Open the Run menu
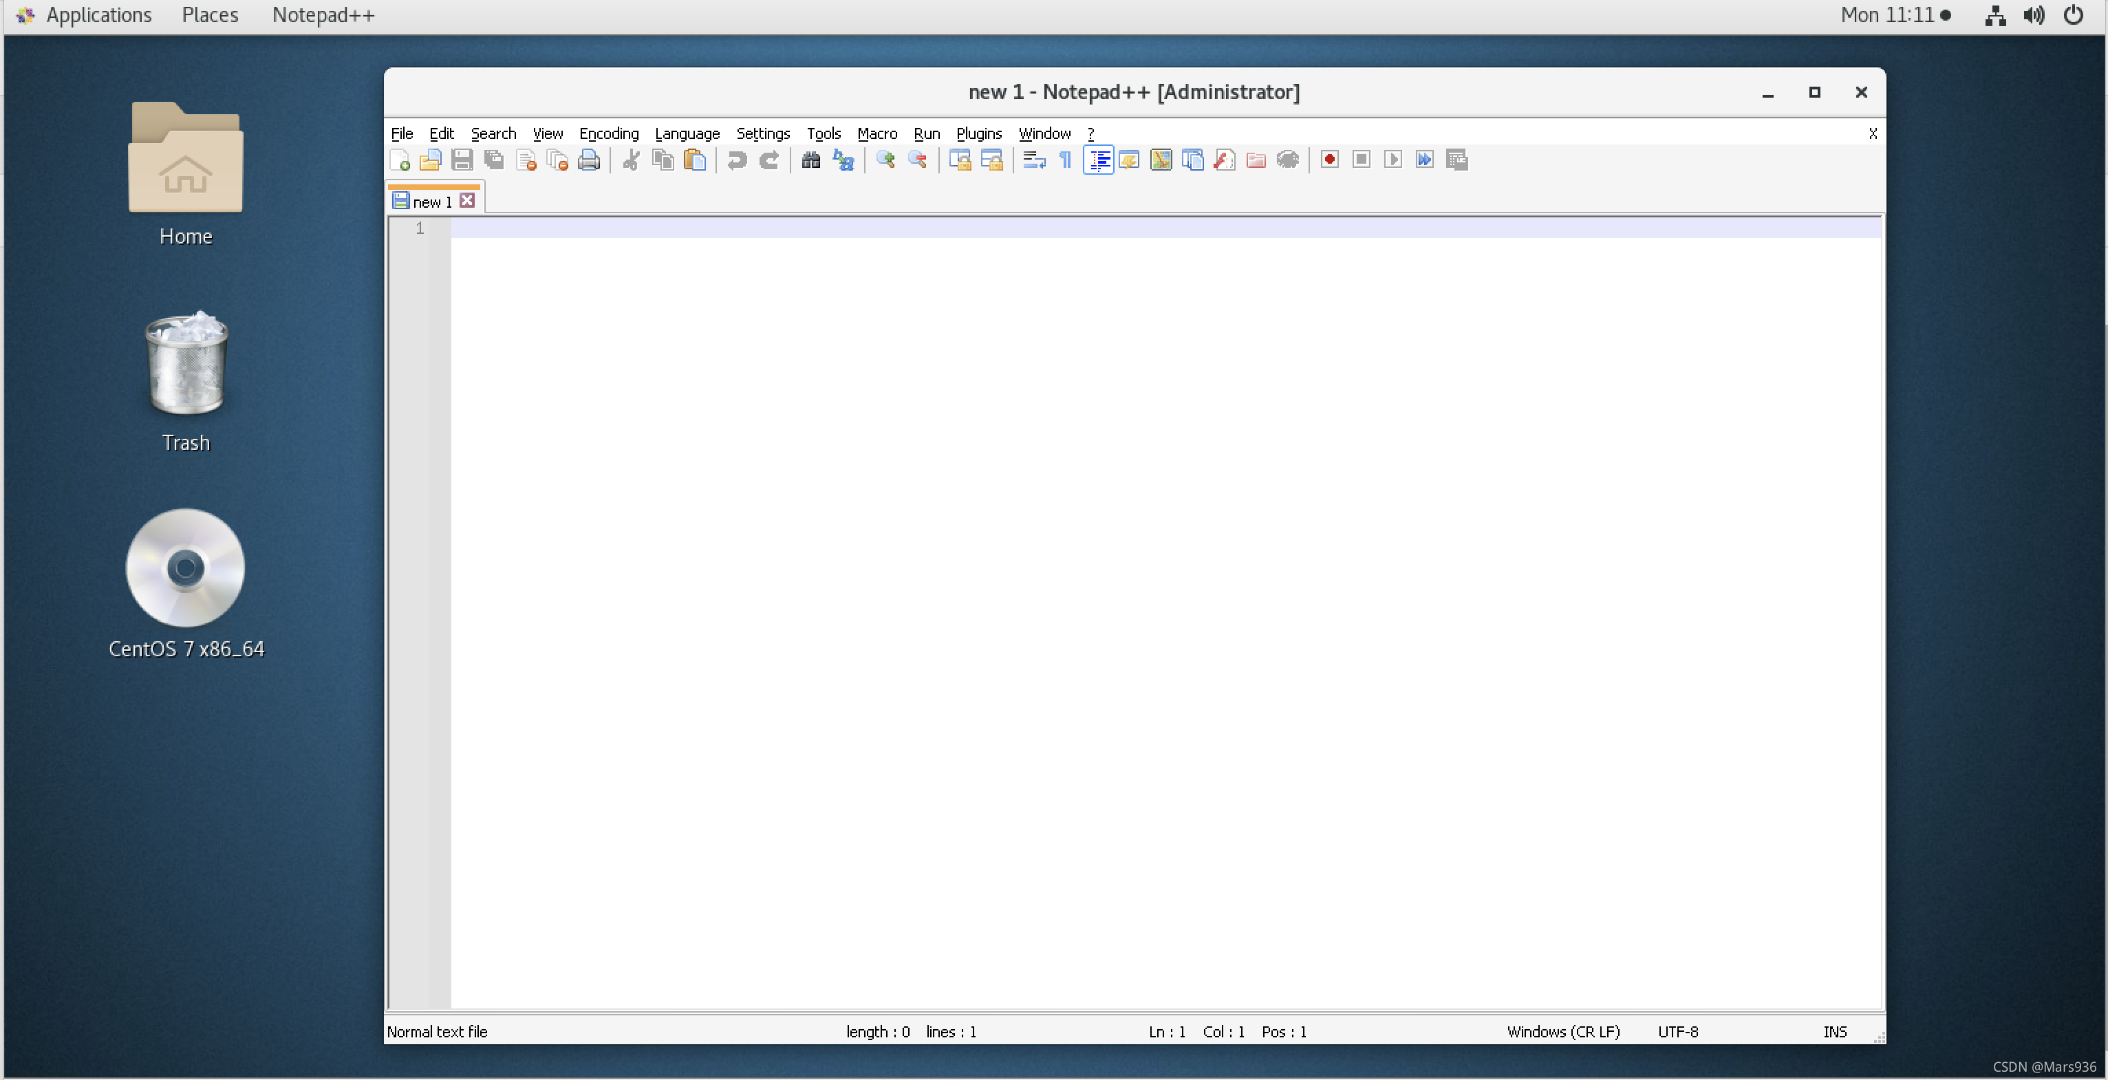The image size is (2108, 1080). 927,133
